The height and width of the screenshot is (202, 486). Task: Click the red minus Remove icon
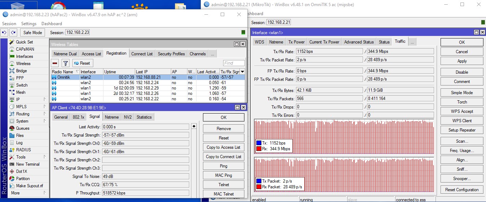[55, 63]
